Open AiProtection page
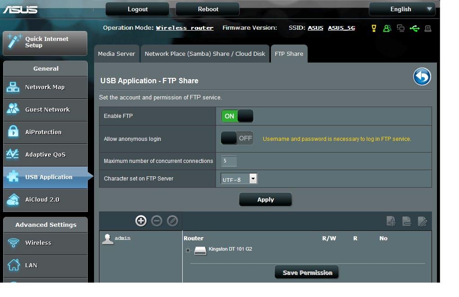Viewport: 459px width, 297px height. click(45, 133)
